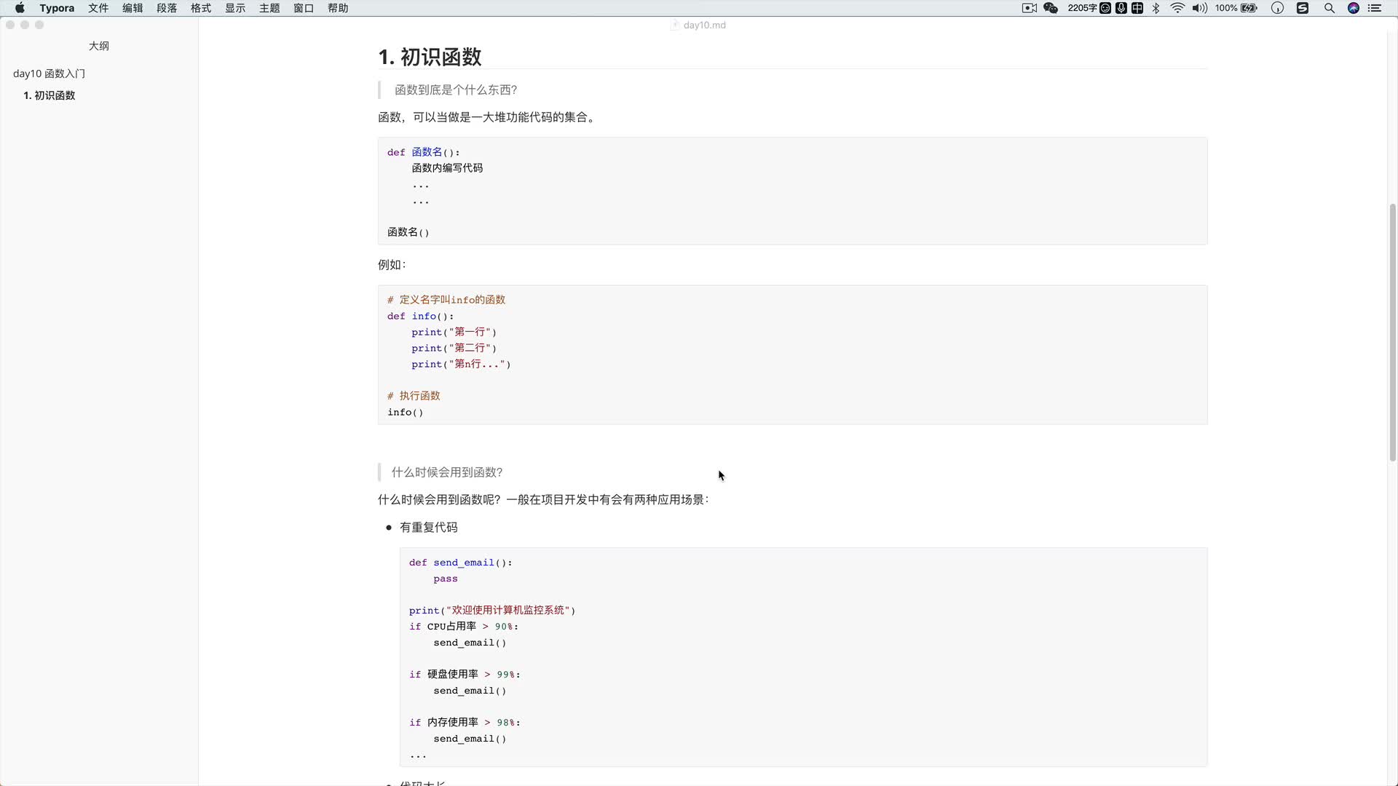1398x786 pixels.
Task: Click the day10.md document title
Action: 704,25
